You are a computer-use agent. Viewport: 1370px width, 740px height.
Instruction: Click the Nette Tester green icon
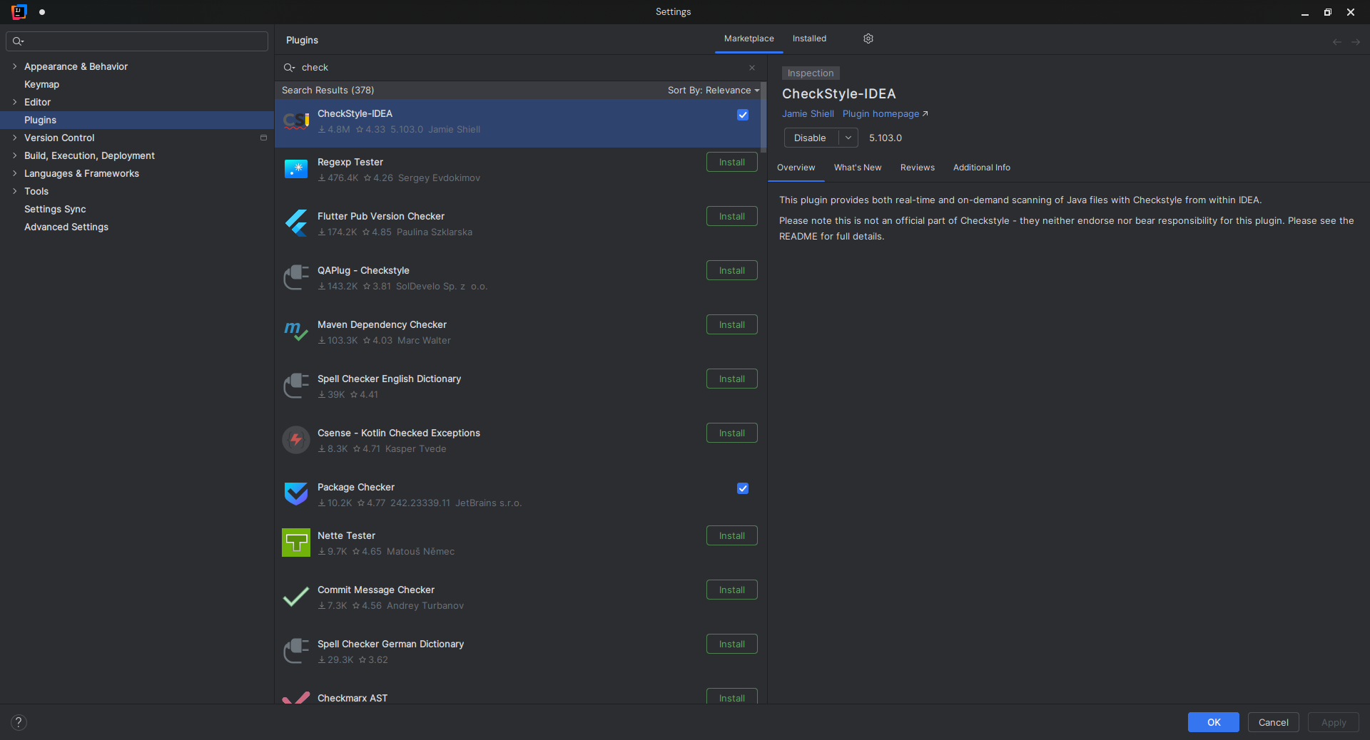(296, 543)
